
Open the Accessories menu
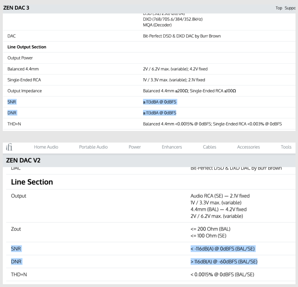[248, 147]
